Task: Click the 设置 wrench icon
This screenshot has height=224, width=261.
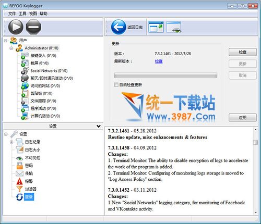Action: tap(14, 134)
